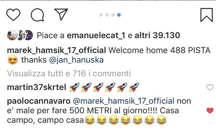Jump to first carousel dot
Viewport: 216px width, 135px height.
pyautogui.click(x=101, y=15)
